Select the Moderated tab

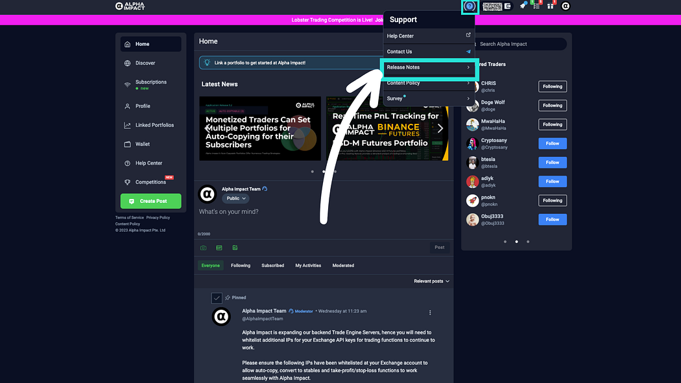(x=343, y=266)
